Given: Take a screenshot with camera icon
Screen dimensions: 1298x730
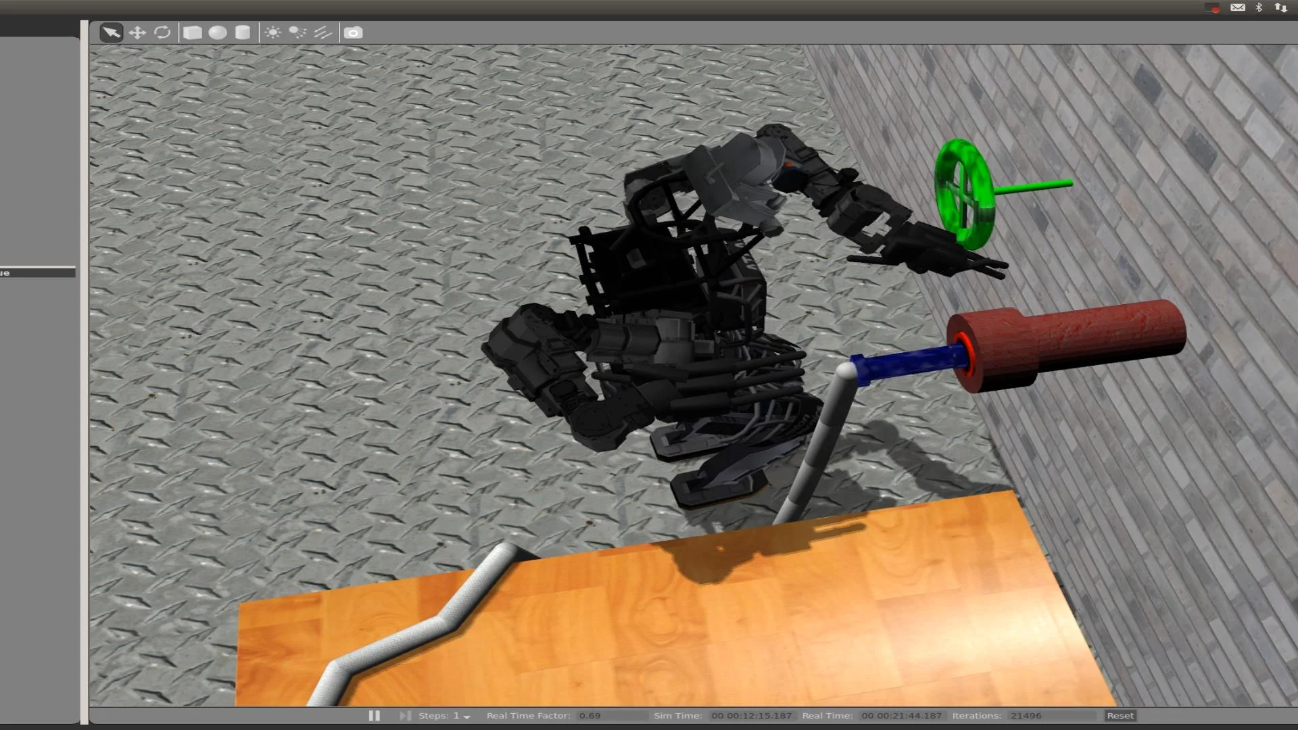Looking at the screenshot, I should point(353,32).
